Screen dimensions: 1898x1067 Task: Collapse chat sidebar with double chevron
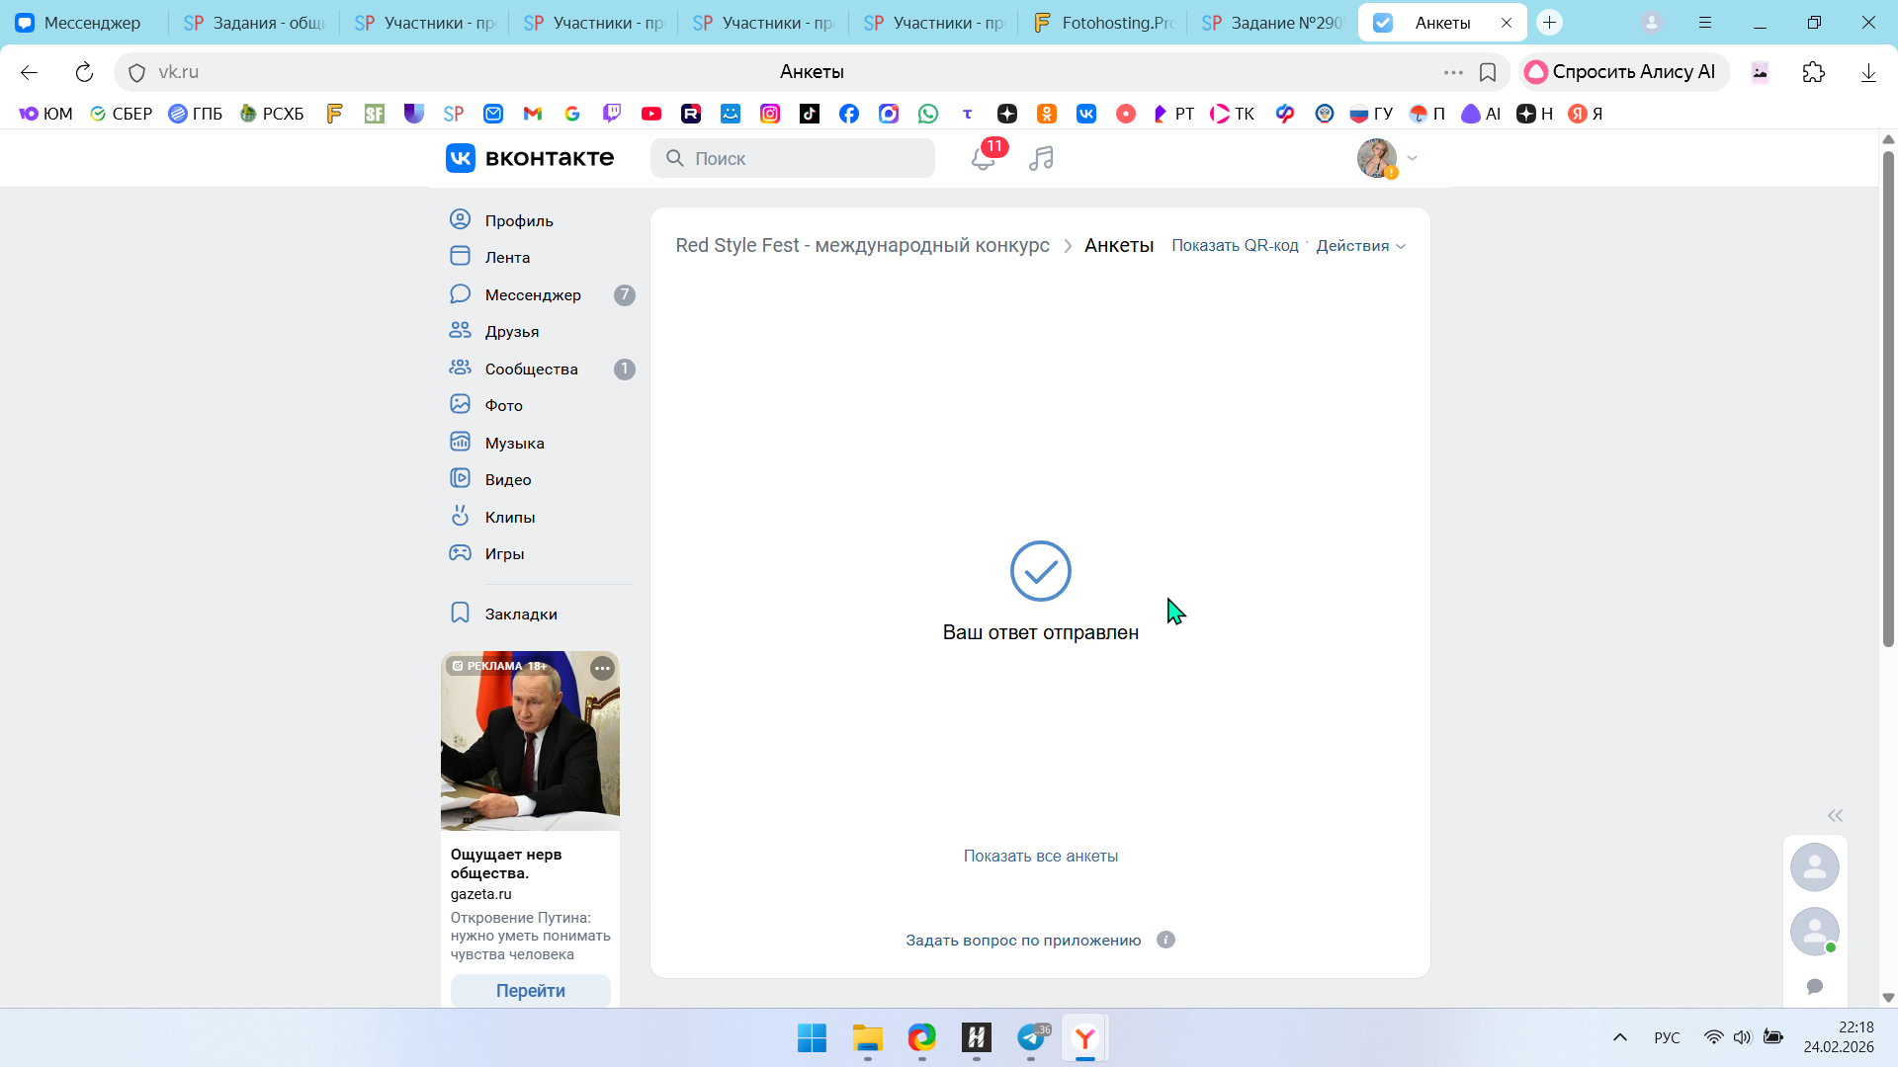pyautogui.click(x=1835, y=815)
